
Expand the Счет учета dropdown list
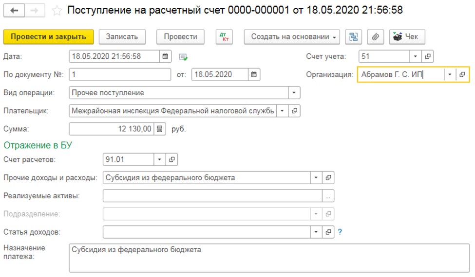415,56
